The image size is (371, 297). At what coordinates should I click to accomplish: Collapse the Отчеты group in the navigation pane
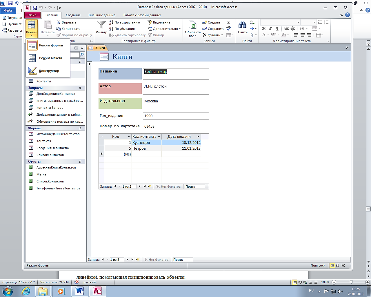tap(80, 162)
